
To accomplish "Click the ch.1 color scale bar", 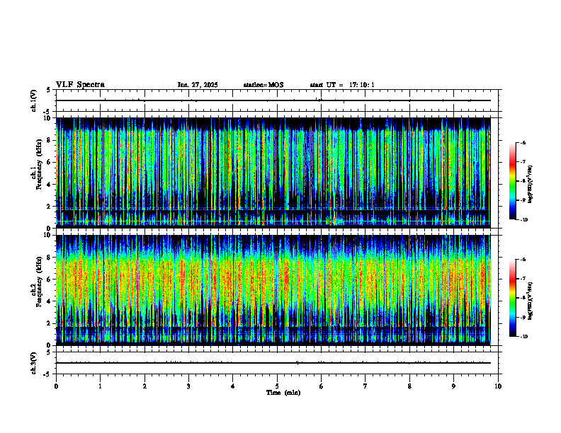I will click(512, 181).
